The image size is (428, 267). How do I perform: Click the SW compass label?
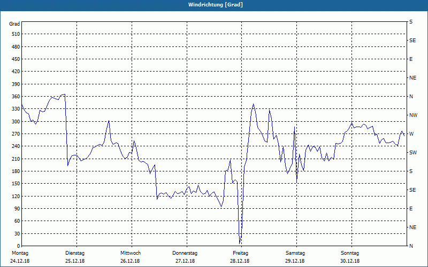[413, 153]
